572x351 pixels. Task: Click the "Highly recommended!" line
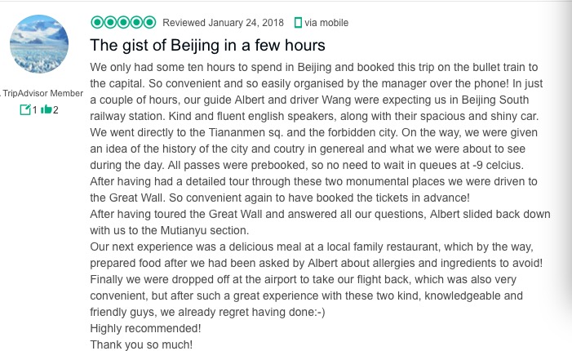[x=145, y=328]
